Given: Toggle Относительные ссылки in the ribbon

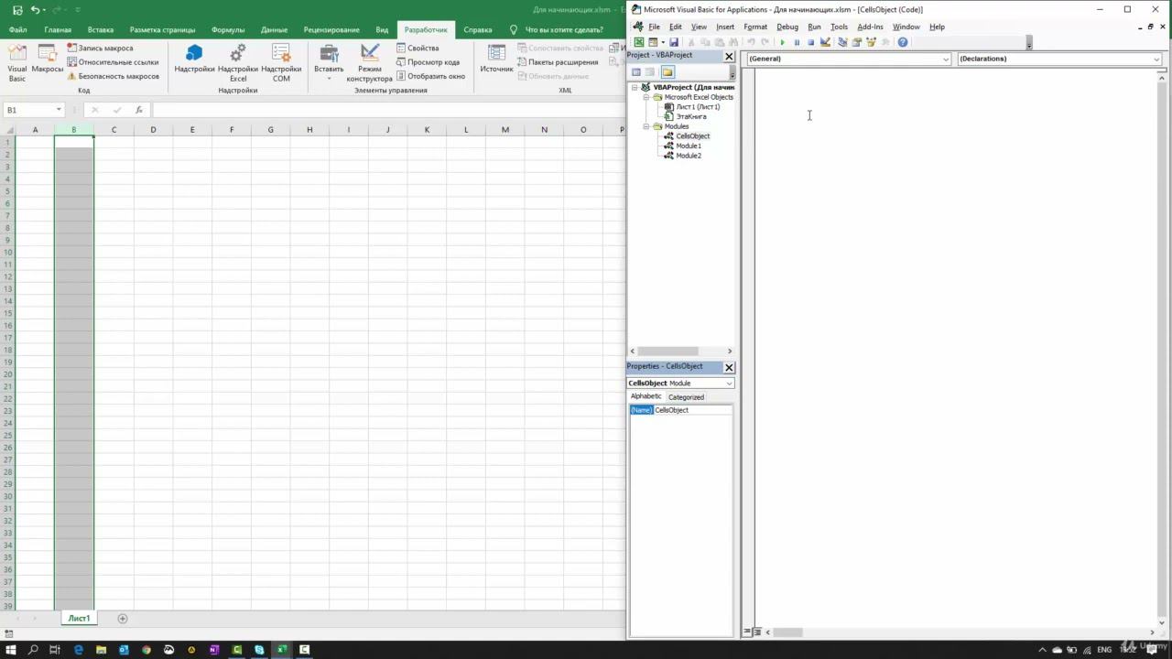Looking at the screenshot, I should 113,62.
